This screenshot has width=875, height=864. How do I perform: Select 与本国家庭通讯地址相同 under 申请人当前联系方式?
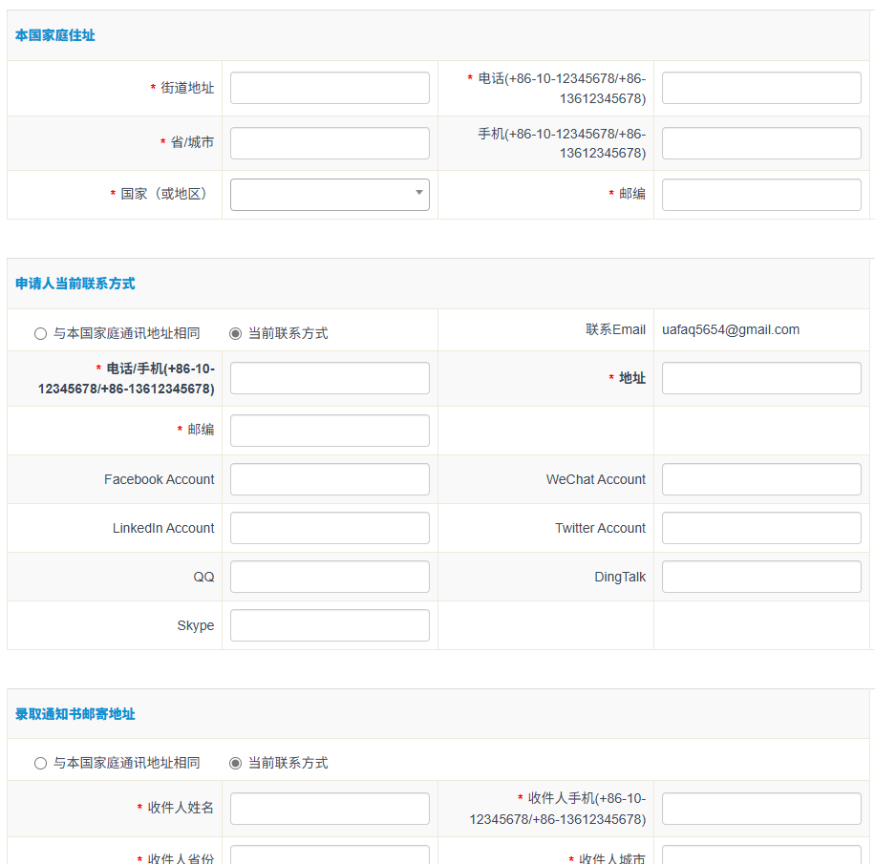click(40, 333)
